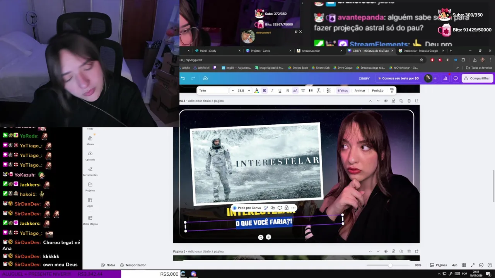Click move handle below text box
This screenshot has height=278, width=495.
[268, 237]
